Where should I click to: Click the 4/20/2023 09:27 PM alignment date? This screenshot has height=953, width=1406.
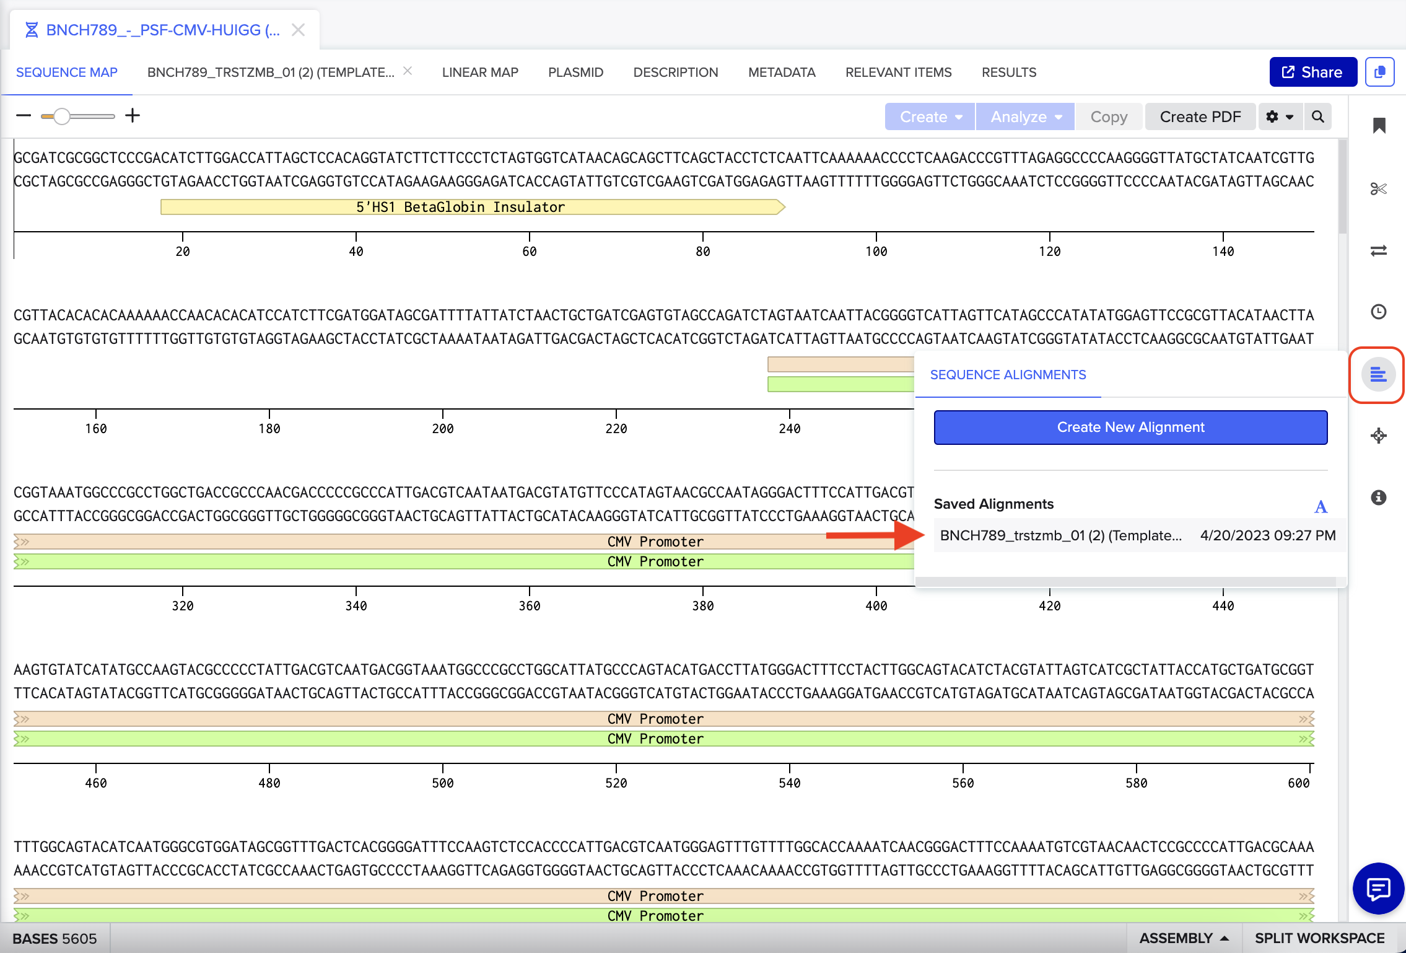pos(1268,535)
